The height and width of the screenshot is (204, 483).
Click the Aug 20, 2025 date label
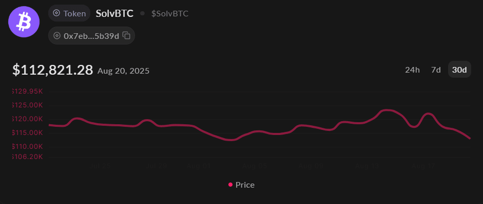tap(124, 71)
